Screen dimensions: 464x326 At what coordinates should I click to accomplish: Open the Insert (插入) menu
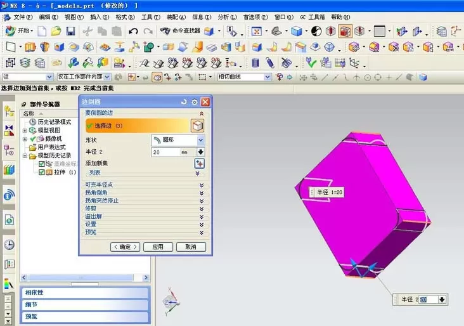pos(100,17)
